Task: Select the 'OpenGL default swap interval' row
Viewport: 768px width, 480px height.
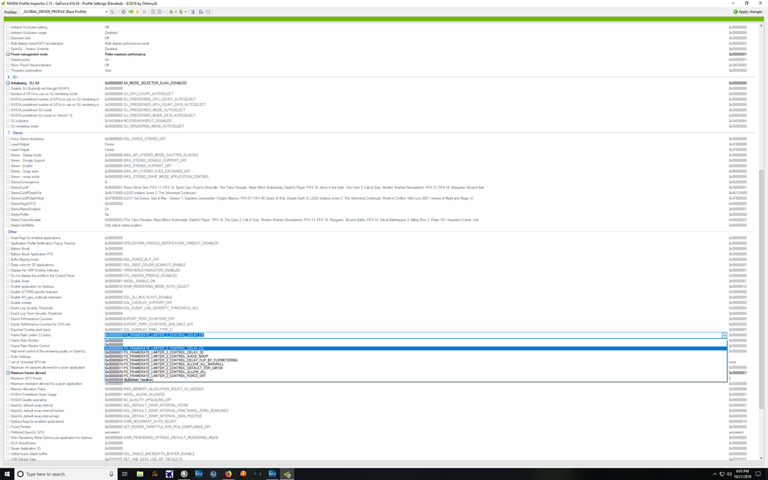Action: (x=382, y=405)
